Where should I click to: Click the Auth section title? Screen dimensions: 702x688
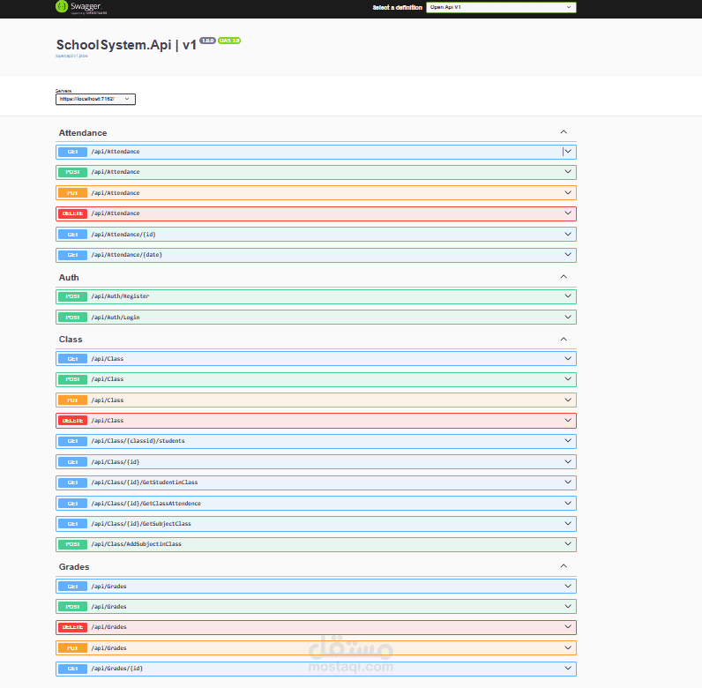click(x=69, y=278)
